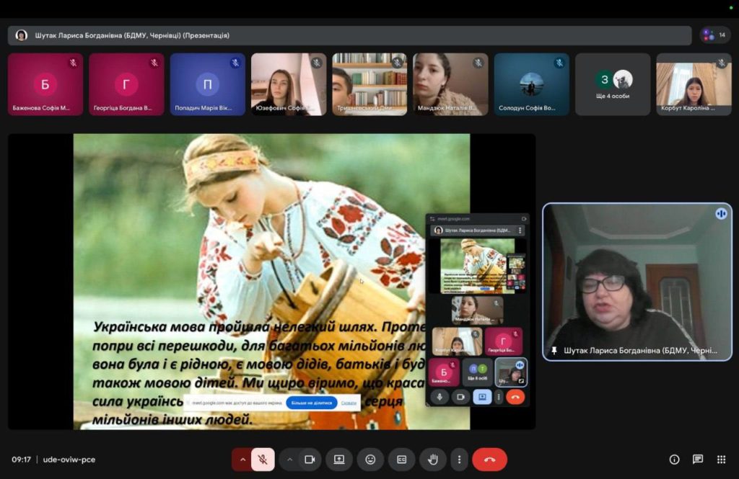Screen dimensions: 739x479
Task: Click the "Ще 4 особи" tile
Action: (x=613, y=84)
